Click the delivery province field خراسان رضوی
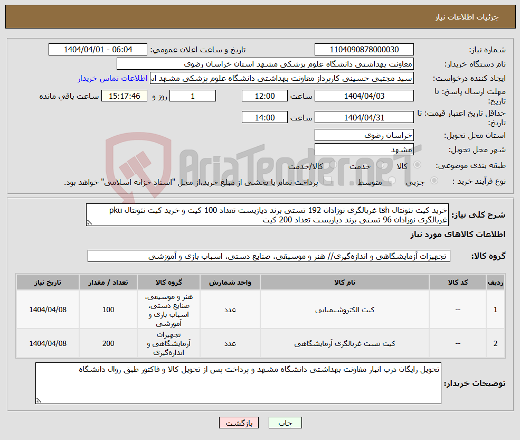This screenshot has height=440, width=520. [364, 135]
